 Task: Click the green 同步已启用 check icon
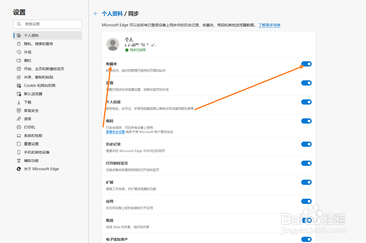point(127,50)
